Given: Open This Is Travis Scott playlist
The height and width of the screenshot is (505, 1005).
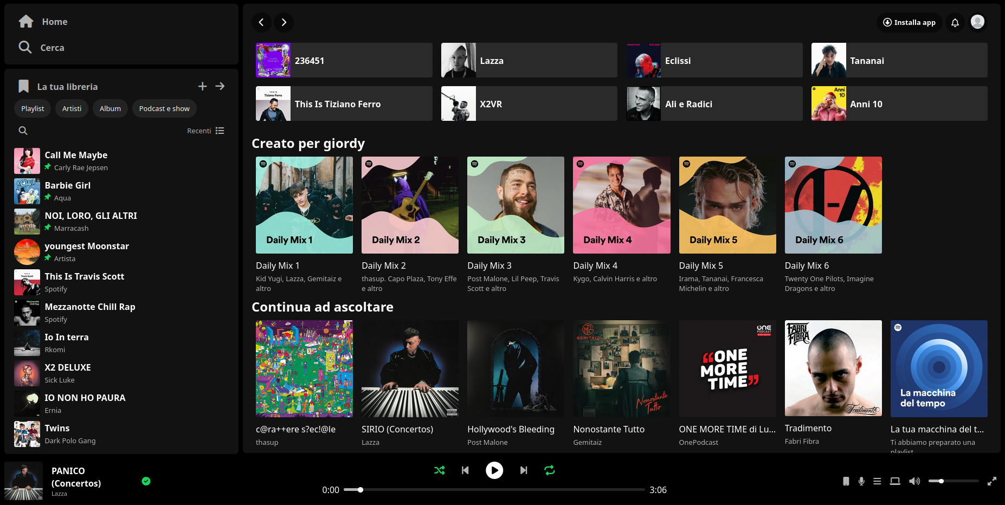Looking at the screenshot, I should pos(121,282).
